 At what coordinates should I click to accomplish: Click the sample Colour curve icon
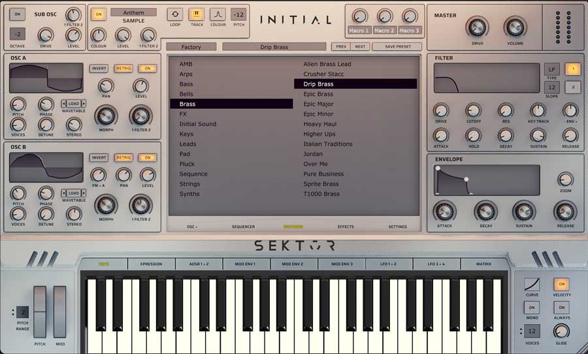coord(218,14)
